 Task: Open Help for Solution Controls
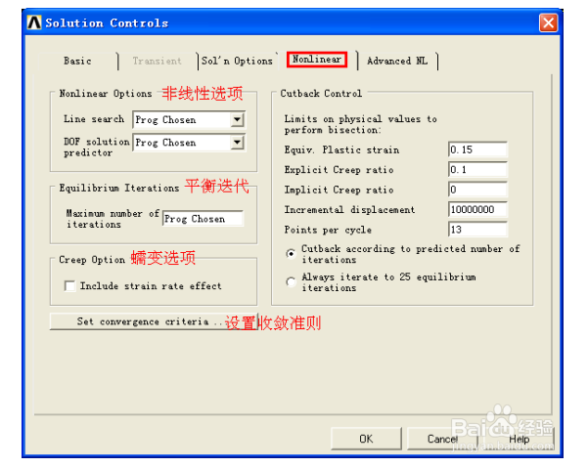[x=519, y=439]
